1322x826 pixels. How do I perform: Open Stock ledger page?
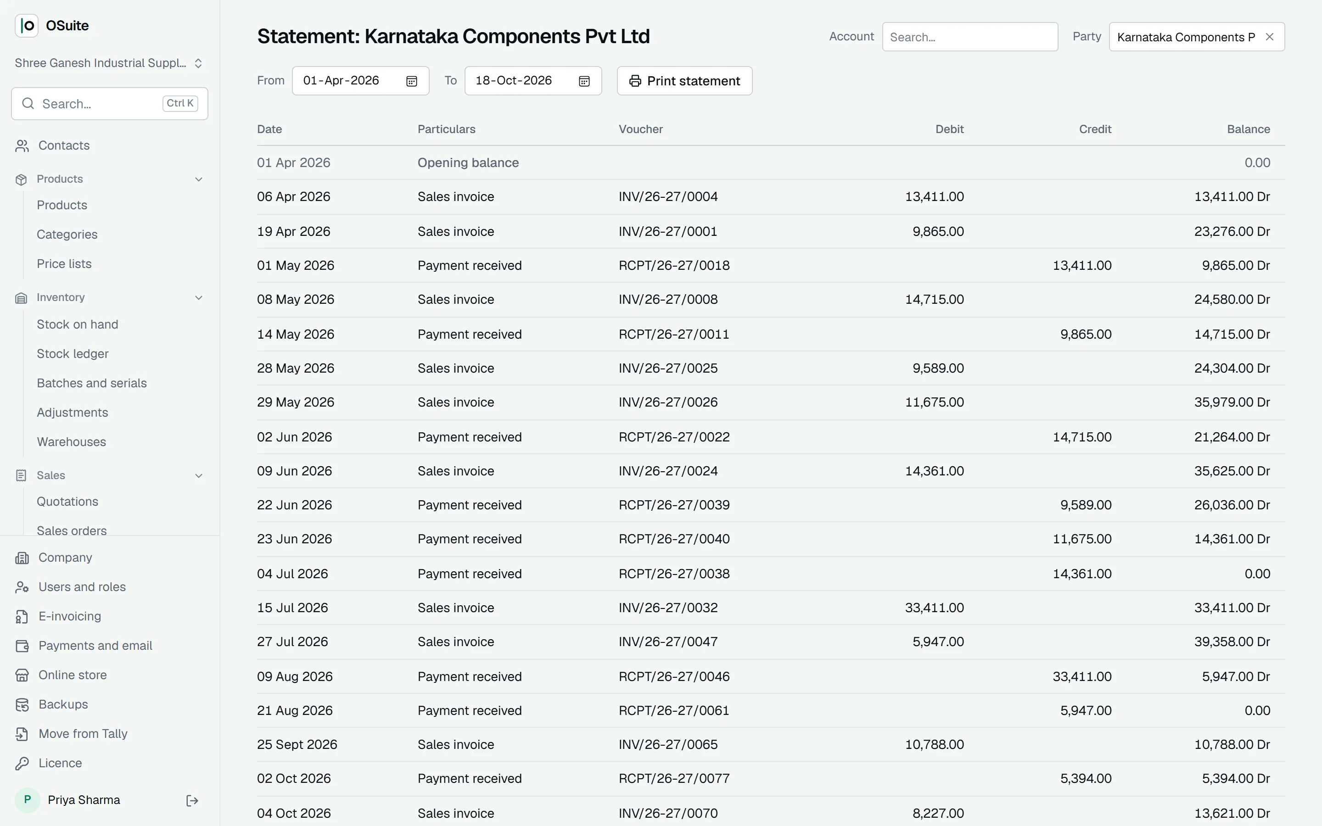click(x=73, y=354)
